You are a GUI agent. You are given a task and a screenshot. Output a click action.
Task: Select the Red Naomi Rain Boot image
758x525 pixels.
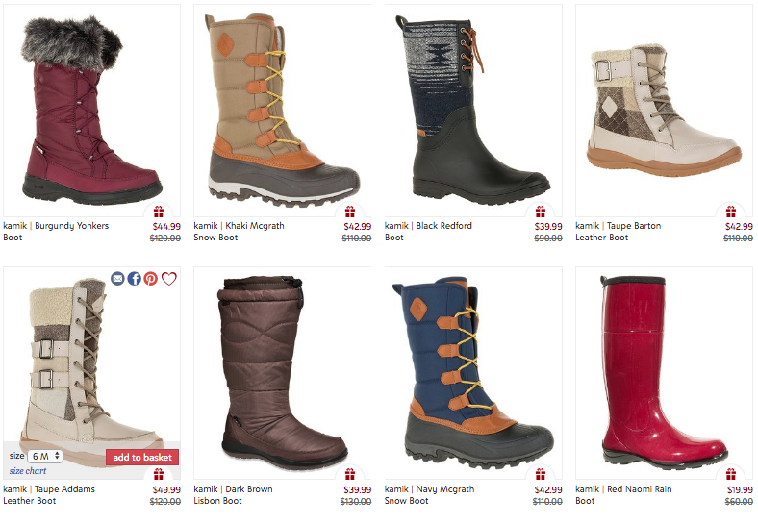(665, 373)
